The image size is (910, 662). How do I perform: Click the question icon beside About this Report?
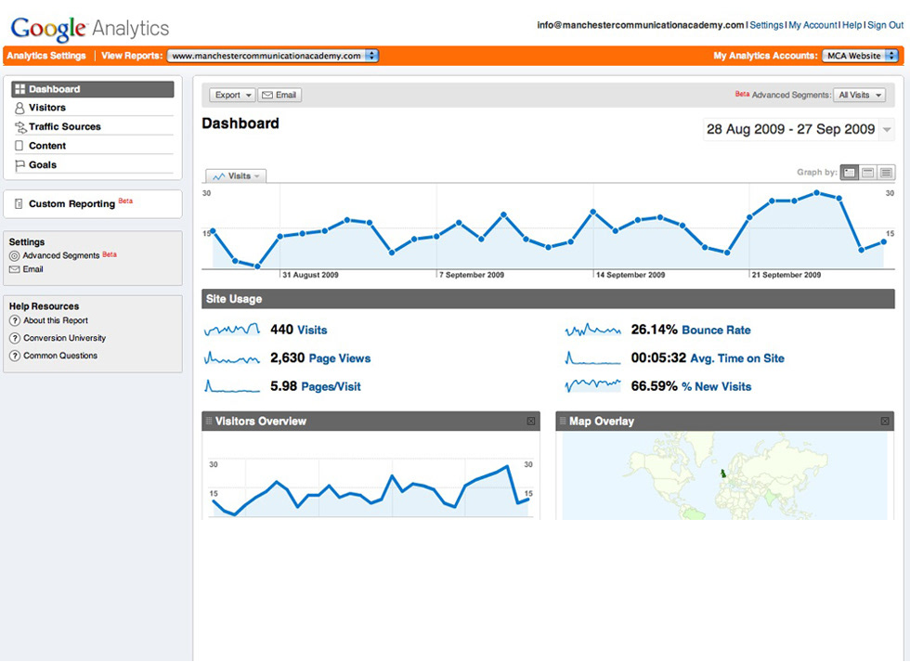tap(15, 320)
